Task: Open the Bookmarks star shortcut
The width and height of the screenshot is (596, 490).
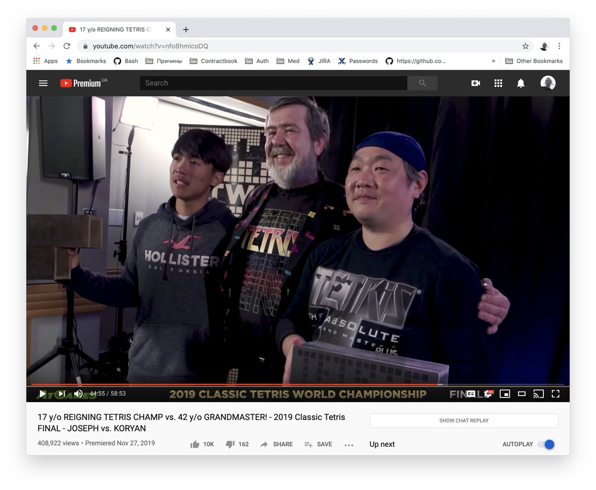Action: coord(85,61)
